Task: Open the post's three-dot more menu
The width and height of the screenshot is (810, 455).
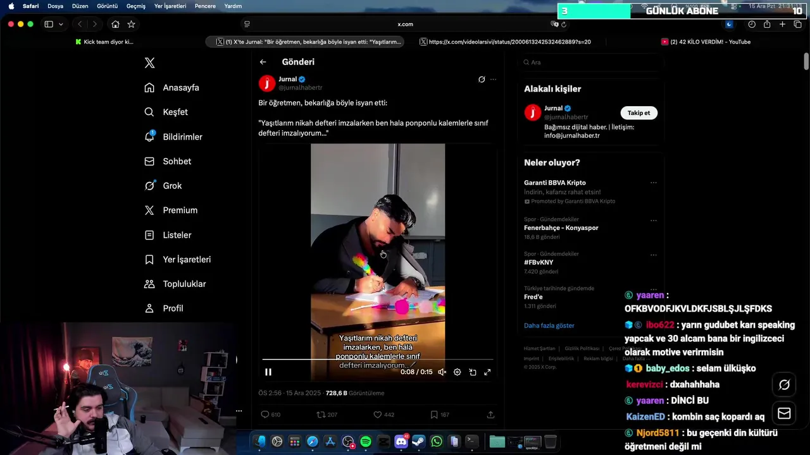Action: pyautogui.click(x=493, y=80)
